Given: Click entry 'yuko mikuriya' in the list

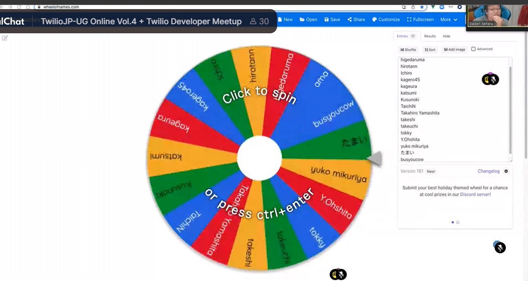Looking at the screenshot, I should pyautogui.click(x=414, y=146).
